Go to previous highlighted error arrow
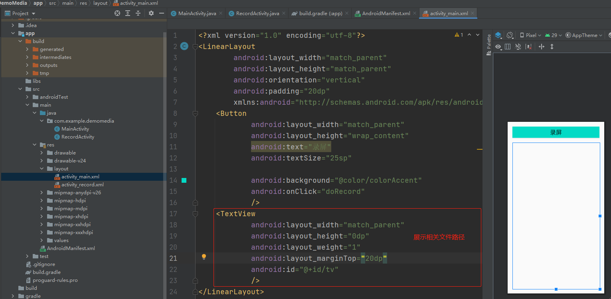 469,35
